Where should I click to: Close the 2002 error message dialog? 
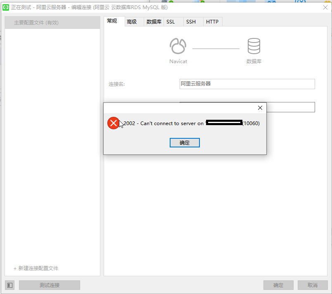pos(260,108)
